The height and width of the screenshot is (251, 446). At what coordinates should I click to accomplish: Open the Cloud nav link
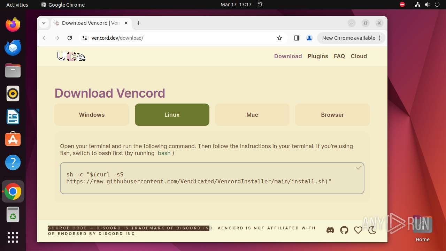359,56
